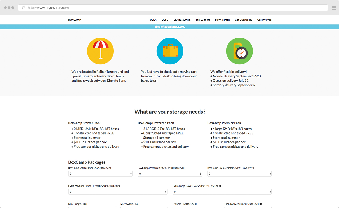This screenshot has height=208, width=339.
Task: Click info icon beside Small or Medium Suitcase
Action: pos(261,204)
